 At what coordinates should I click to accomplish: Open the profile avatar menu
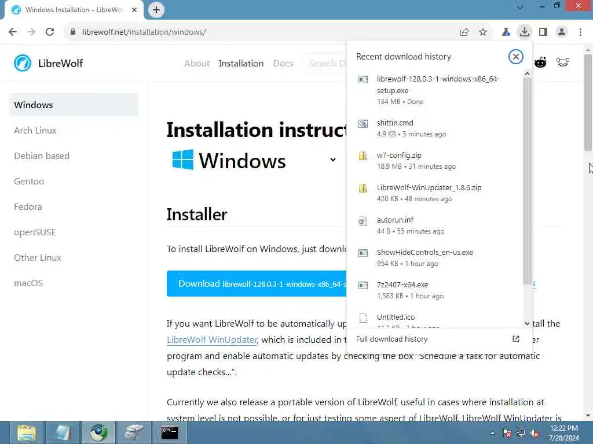(562, 32)
